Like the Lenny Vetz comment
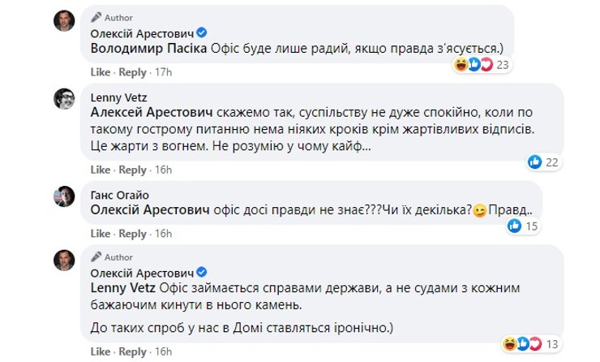The width and height of the screenshot is (600, 362). click(100, 170)
